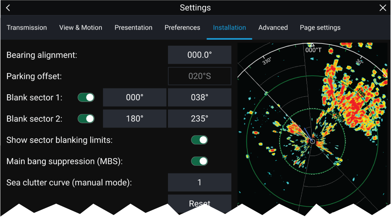The image size is (391, 217).
Task: Toggle Show sector blanking limits switch
Action: click(199, 140)
